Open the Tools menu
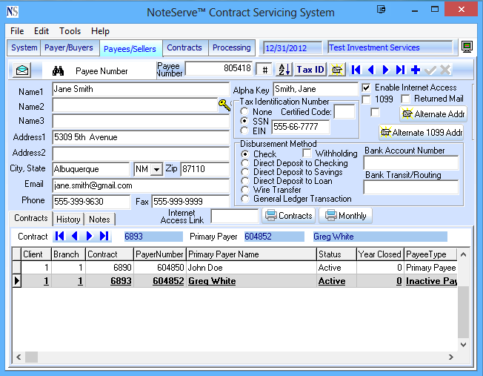 pyautogui.click(x=70, y=31)
